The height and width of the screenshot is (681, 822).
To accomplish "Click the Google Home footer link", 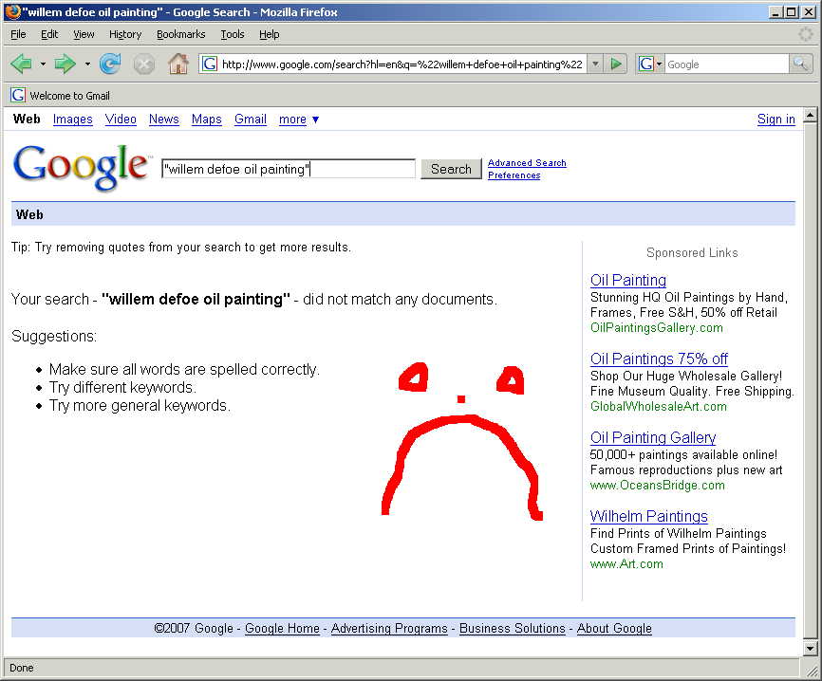I will [282, 628].
